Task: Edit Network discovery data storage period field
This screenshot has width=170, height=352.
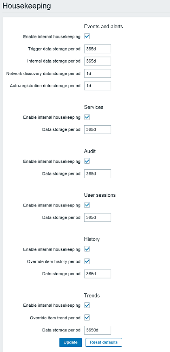Action: [x=98, y=74]
